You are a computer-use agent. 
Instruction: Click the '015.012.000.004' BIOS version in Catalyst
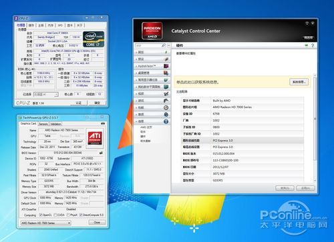[224, 153]
